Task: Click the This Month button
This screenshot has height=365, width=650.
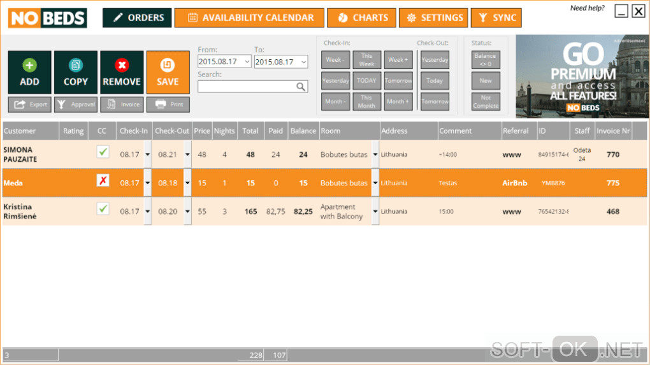Action: point(366,101)
